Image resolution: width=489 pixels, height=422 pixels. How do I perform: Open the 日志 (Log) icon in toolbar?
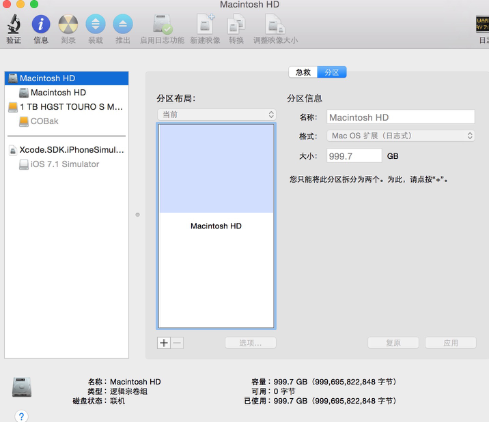[x=483, y=24]
